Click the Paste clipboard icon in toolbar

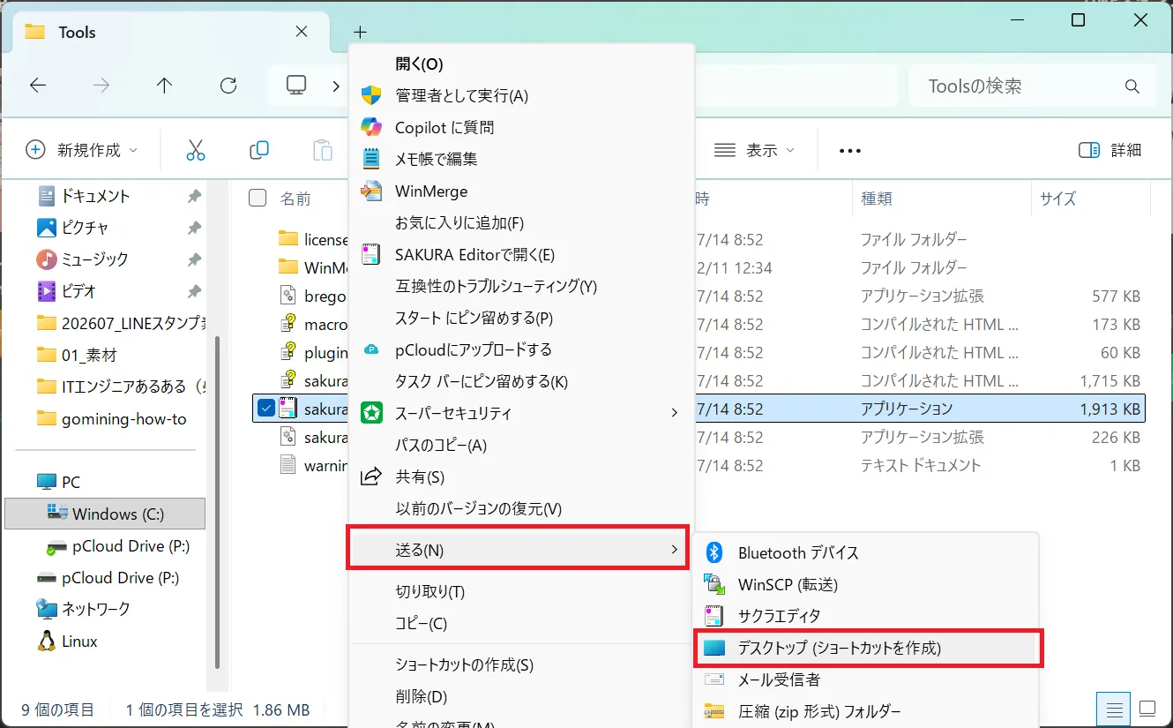pos(323,150)
